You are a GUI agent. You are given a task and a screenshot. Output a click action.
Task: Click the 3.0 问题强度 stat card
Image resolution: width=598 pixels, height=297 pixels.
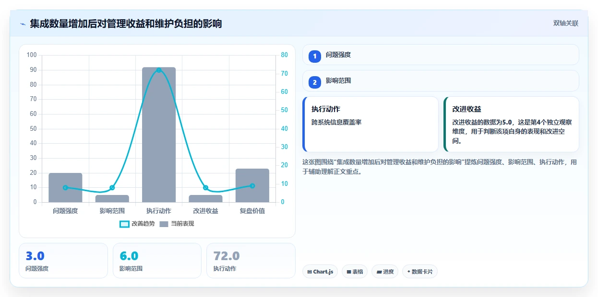tap(63, 261)
